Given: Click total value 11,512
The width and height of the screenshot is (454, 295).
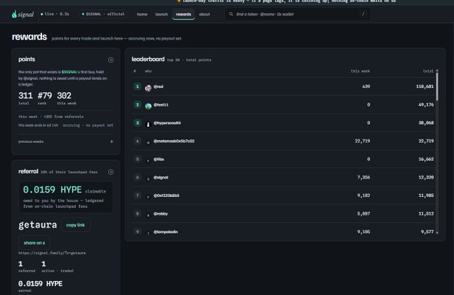Looking at the screenshot, I should click(426, 214).
